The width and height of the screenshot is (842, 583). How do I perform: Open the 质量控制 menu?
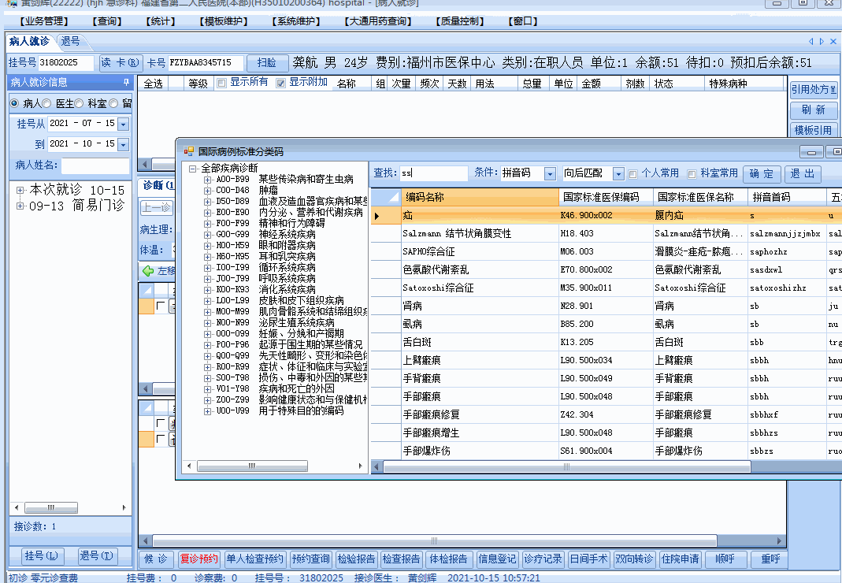coord(460,21)
